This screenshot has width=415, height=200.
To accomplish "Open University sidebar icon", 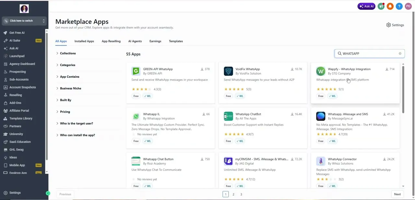I will coord(6,134).
